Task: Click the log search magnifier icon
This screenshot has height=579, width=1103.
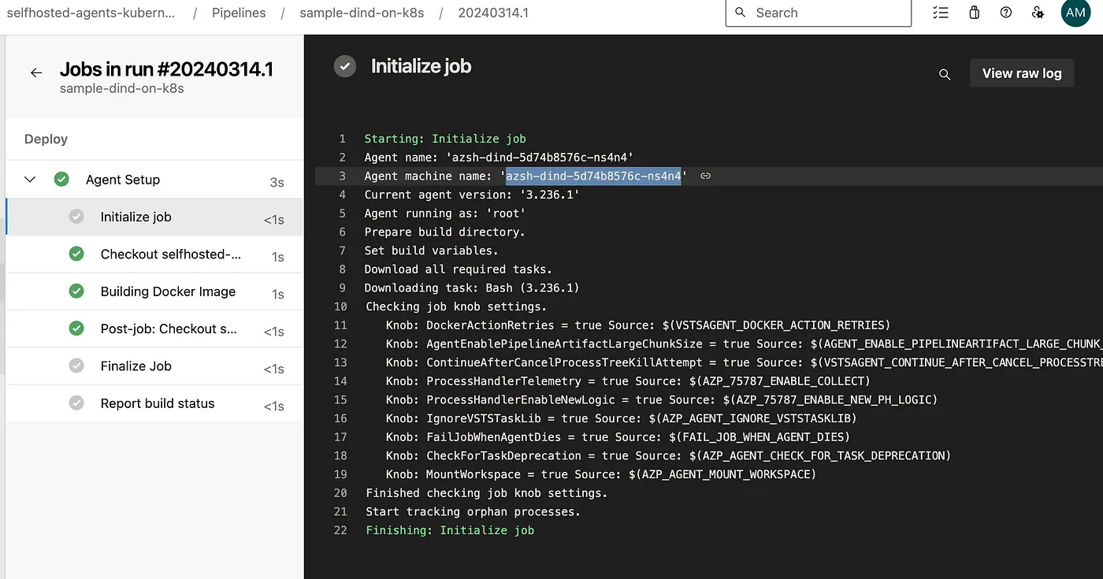Action: [x=945, y=74]
